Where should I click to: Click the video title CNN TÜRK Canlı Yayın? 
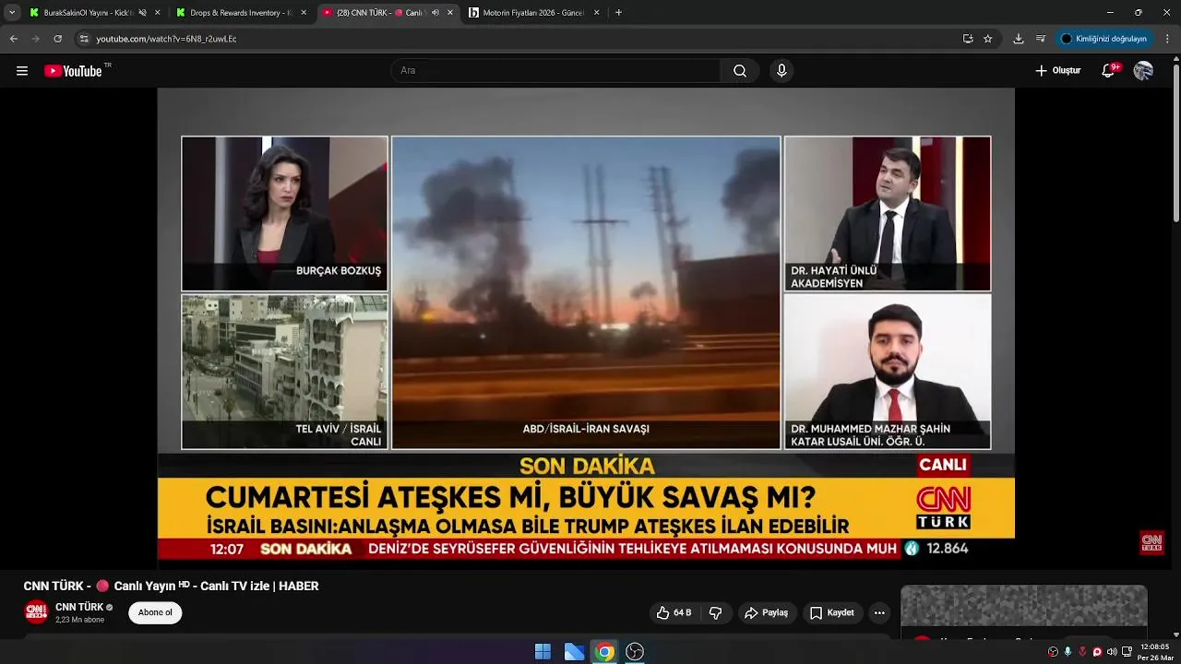[x=171, y=586]
